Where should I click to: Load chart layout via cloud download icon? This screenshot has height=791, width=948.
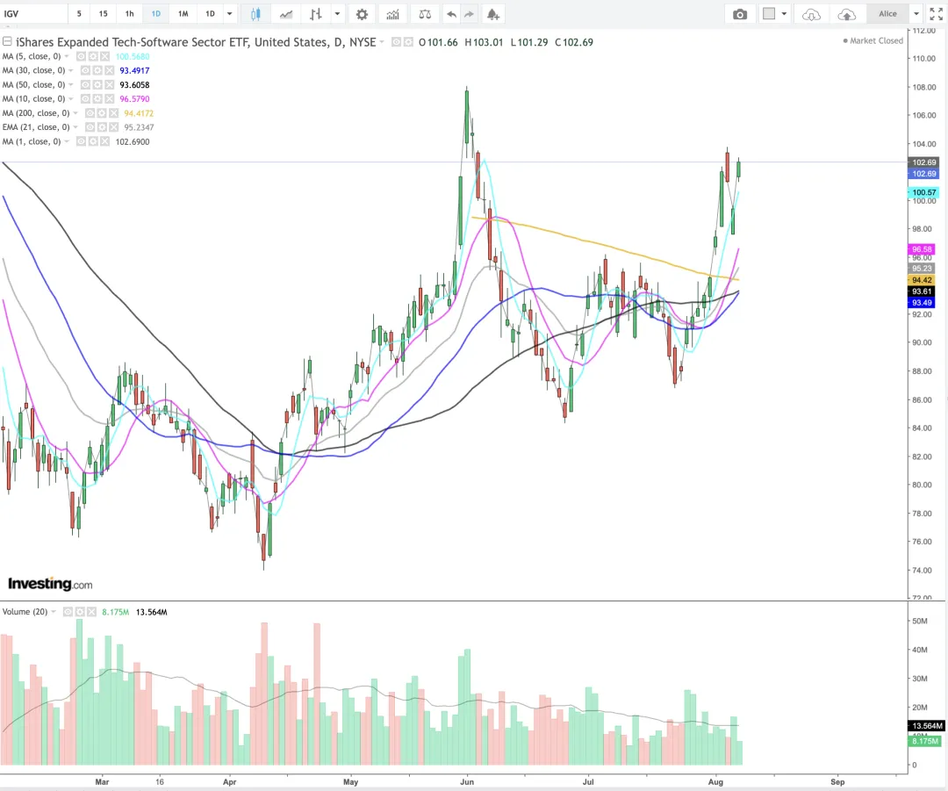[x=811, y=14]
